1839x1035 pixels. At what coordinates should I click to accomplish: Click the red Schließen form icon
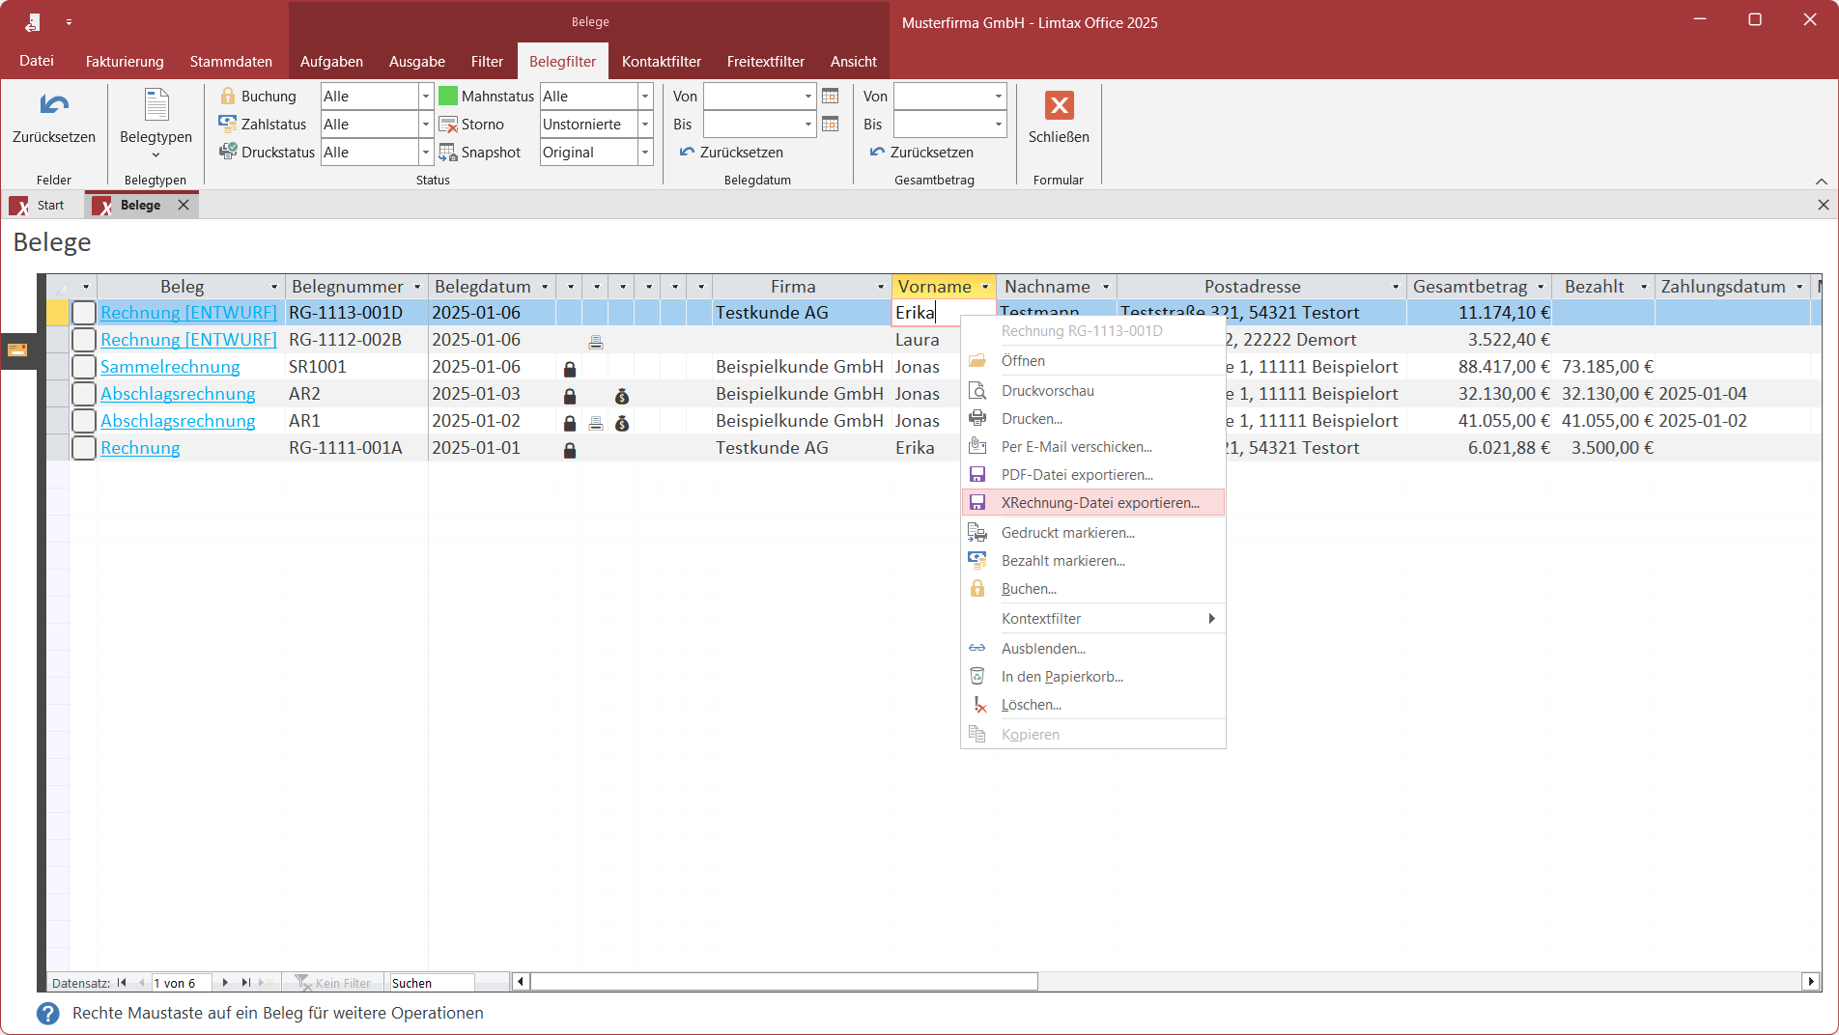(x=1059, y=105)
